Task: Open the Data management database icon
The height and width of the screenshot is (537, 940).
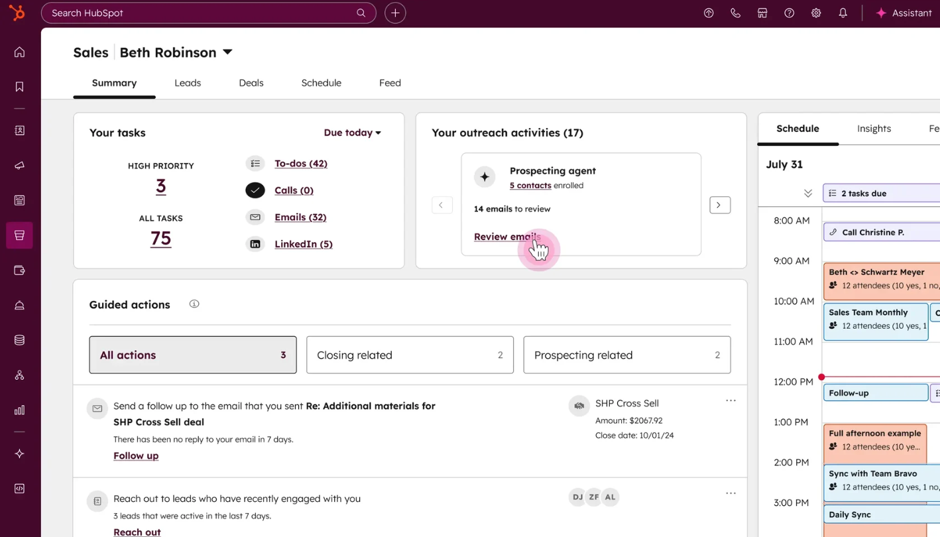Action: [x=19, y=340]
